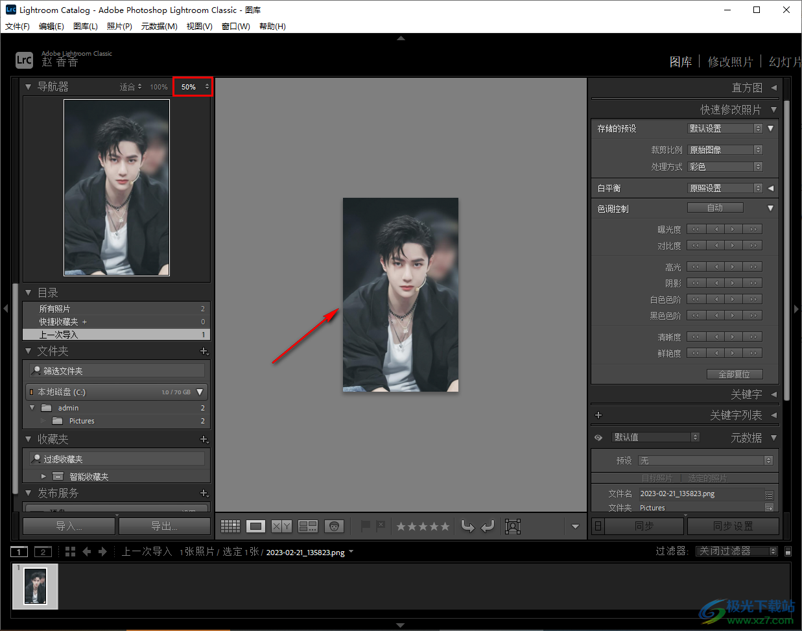The image size is (802, 631).
Task: Open Survey view in toolbar
Action: tap(308, 526)
